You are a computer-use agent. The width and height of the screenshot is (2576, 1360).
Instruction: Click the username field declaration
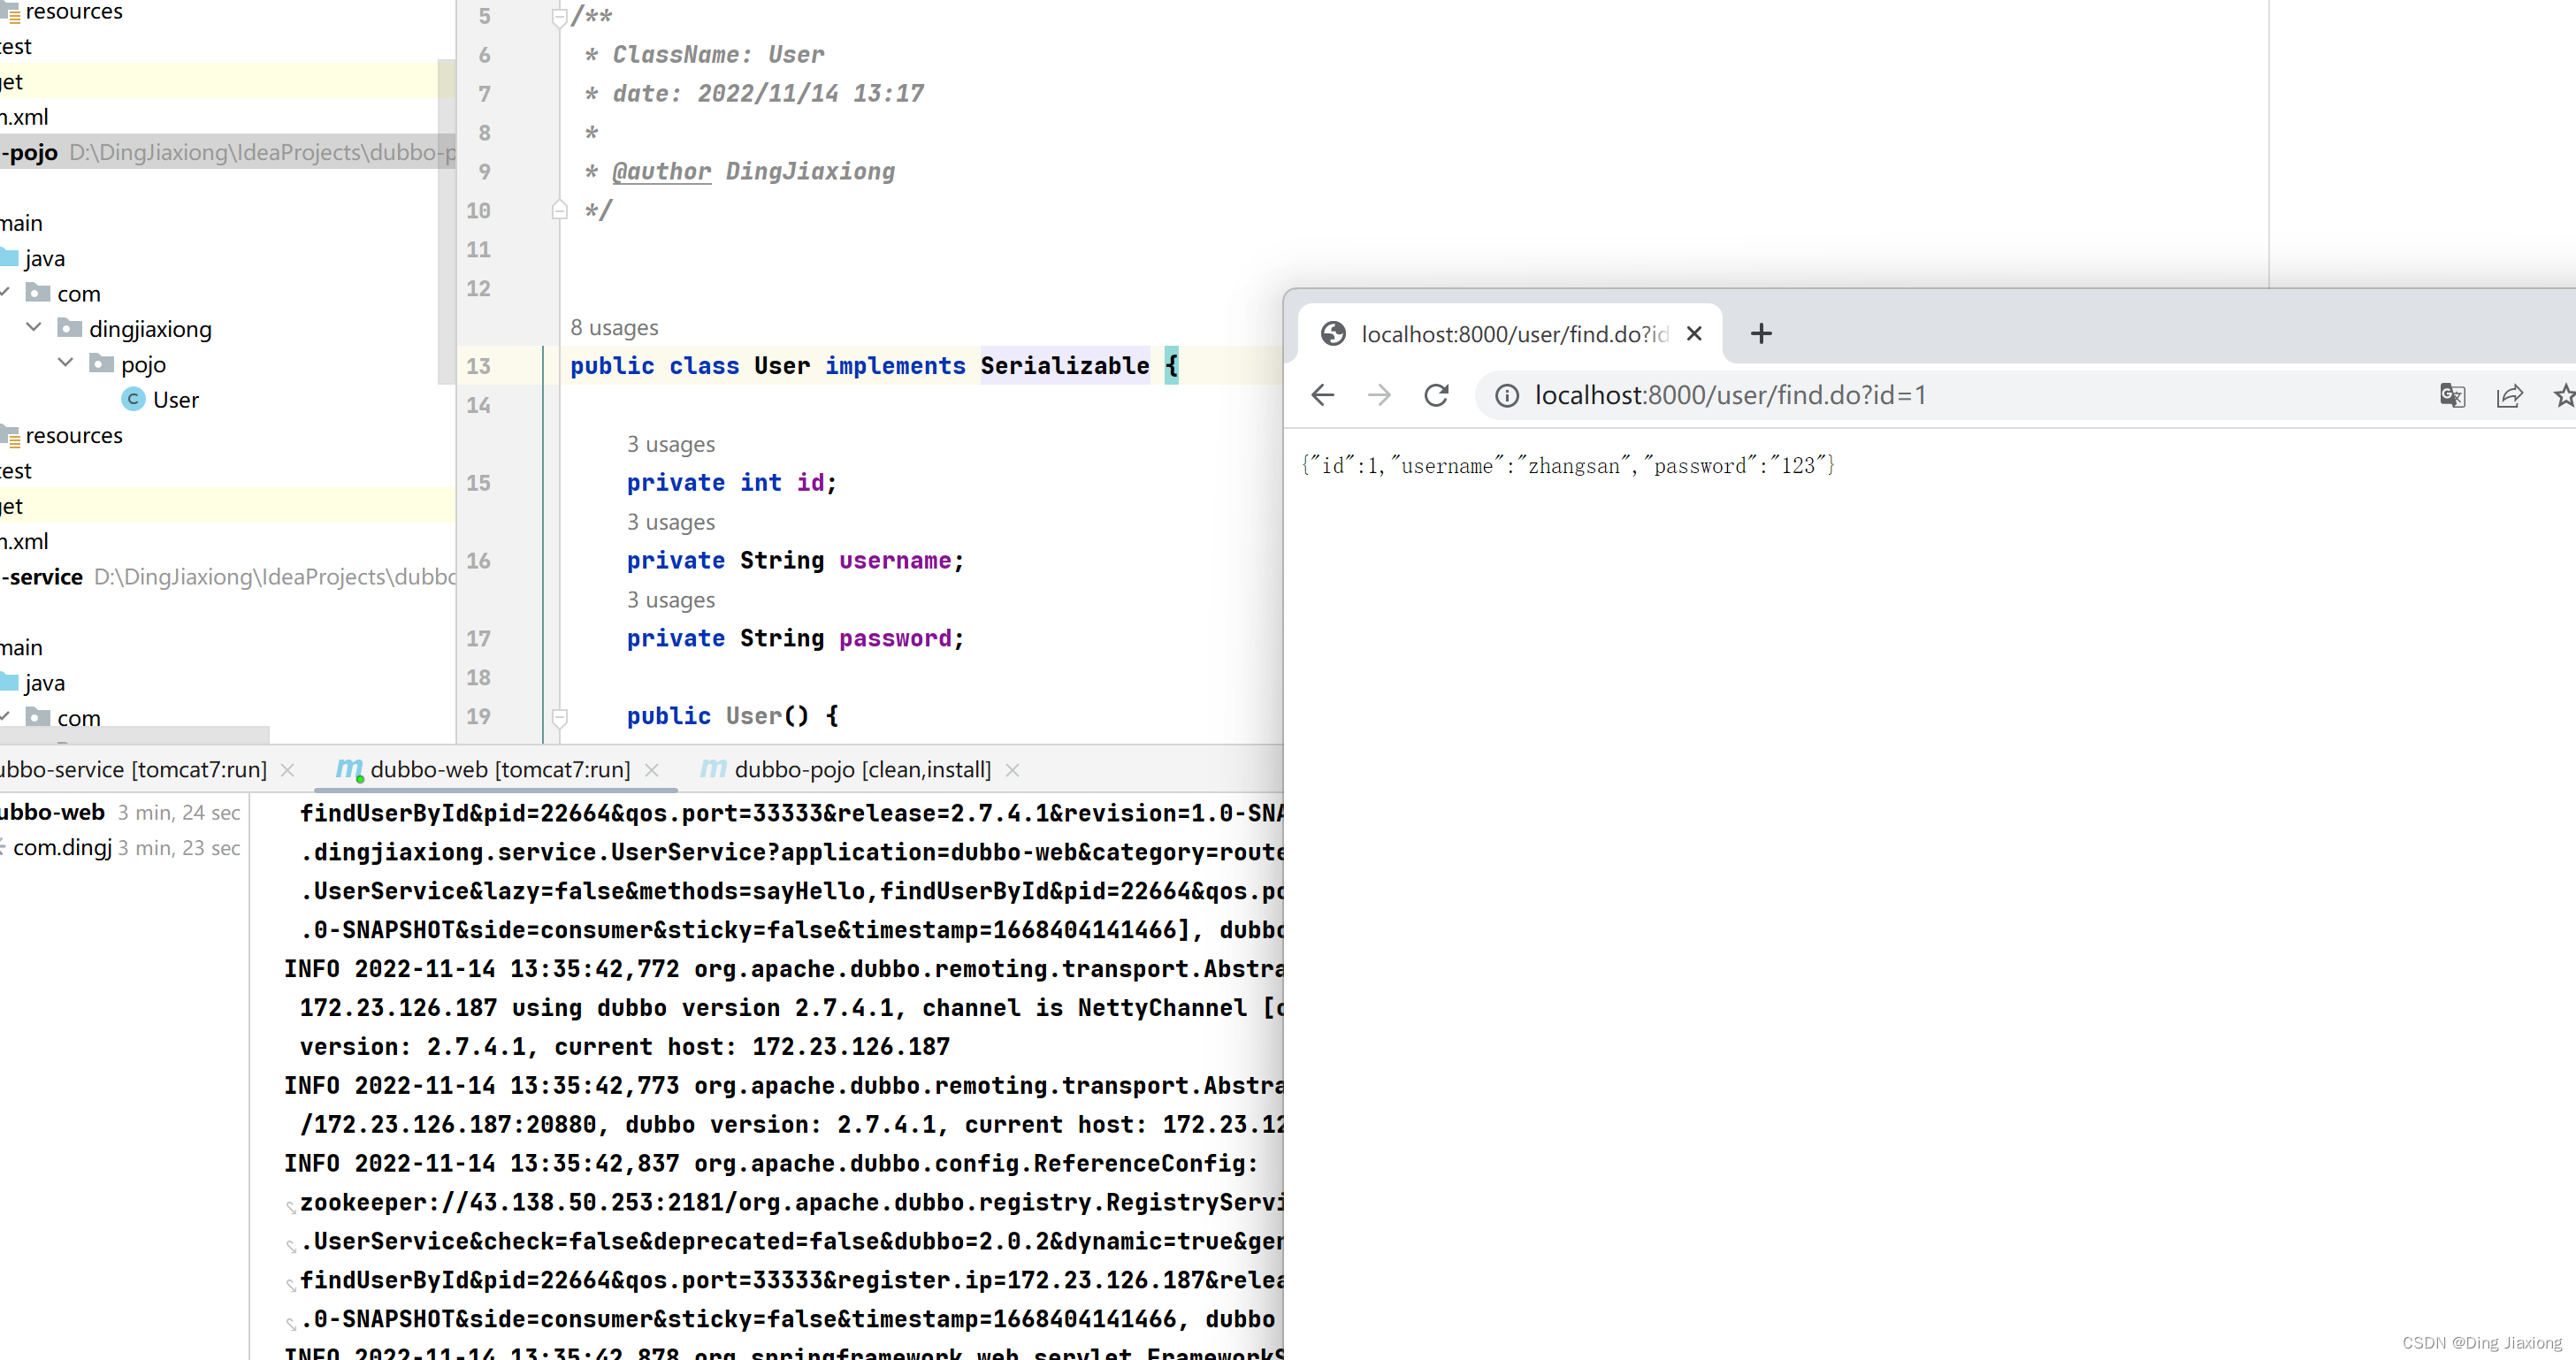tap(795, 561)
